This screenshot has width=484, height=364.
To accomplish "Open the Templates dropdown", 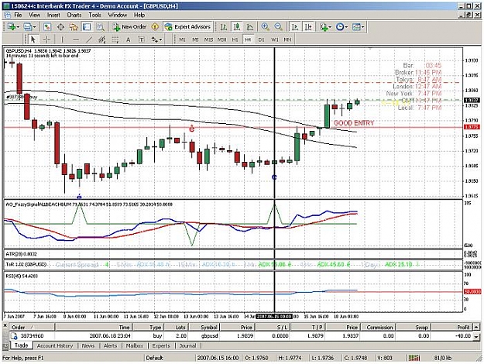I will click(358, 27).
